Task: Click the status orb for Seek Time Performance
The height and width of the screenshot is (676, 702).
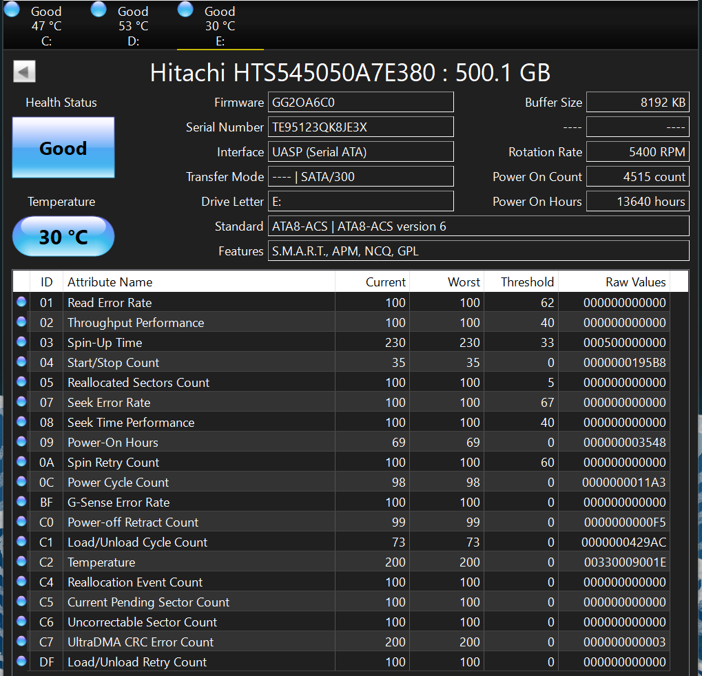Action: (21, 421)
